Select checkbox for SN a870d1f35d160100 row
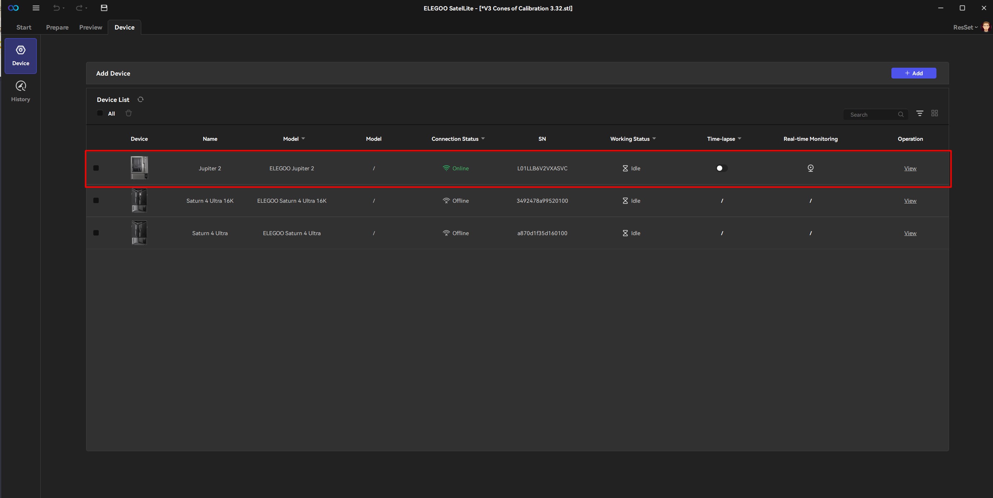Screen dimensions: 993x498 click(96, 233)
